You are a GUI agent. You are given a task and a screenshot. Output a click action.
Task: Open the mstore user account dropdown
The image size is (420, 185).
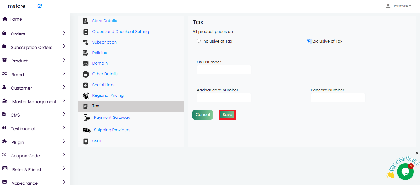point(399,6)
